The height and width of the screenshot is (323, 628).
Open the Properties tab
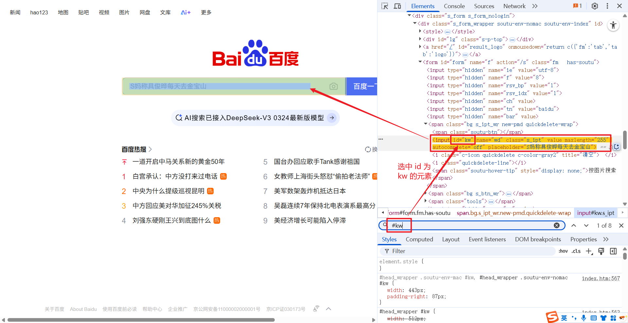(x=583, y=239)
